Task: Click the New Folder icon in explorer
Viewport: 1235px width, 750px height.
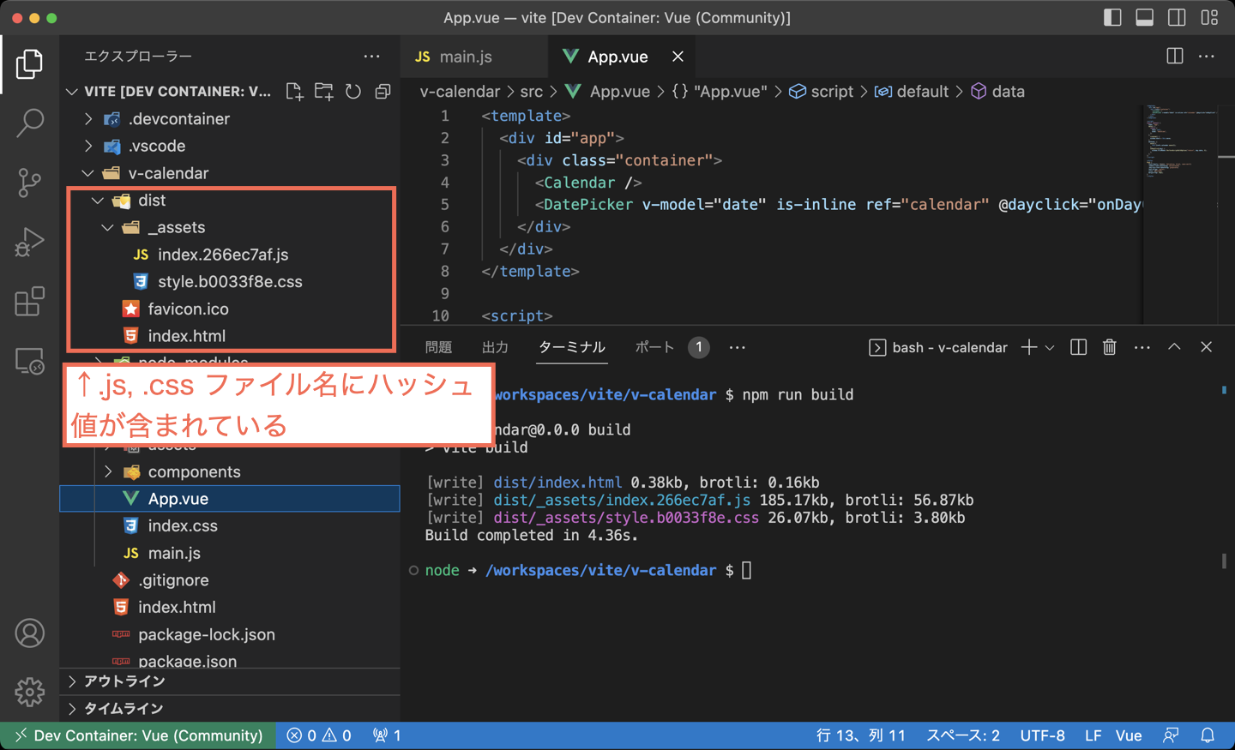Action: click(323, 91)
